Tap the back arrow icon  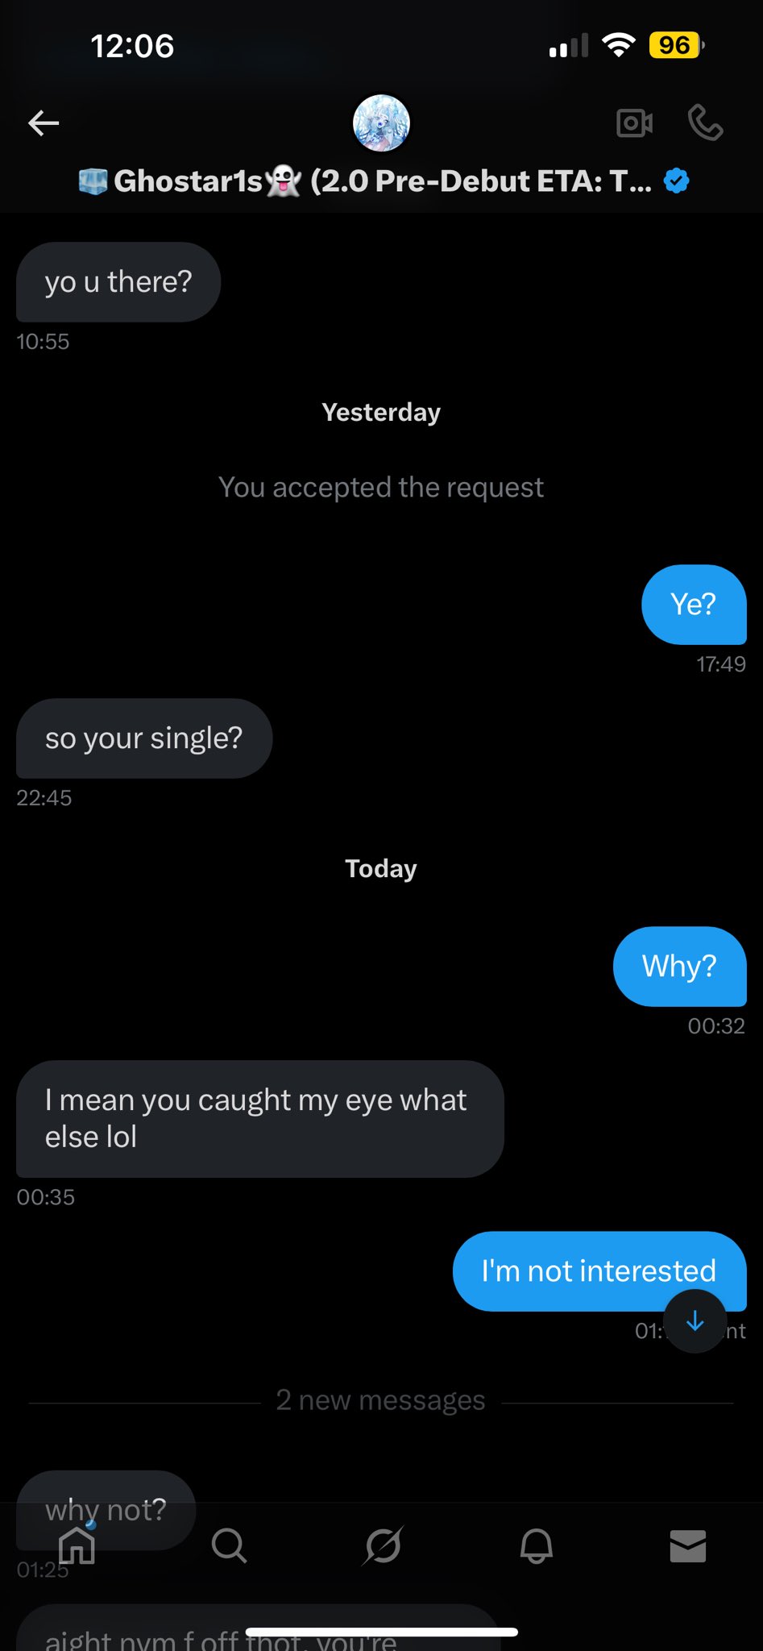coord(44,123)
